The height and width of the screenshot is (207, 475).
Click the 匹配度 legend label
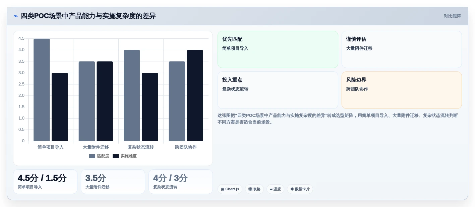(103, 156)
